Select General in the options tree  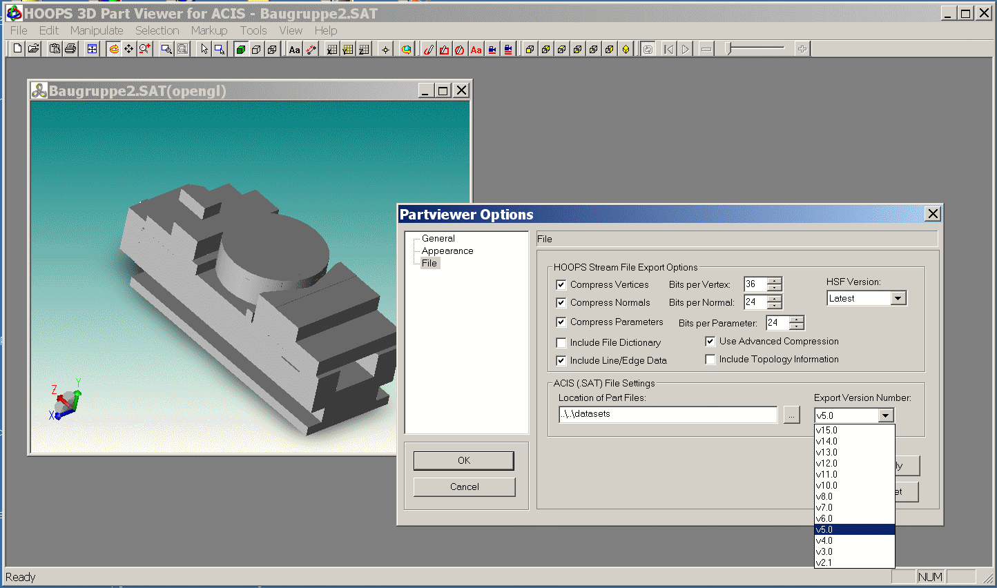pyautogui.click(x=438, y=238)
